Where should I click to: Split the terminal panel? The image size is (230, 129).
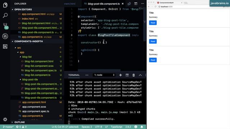click(127, 75)
